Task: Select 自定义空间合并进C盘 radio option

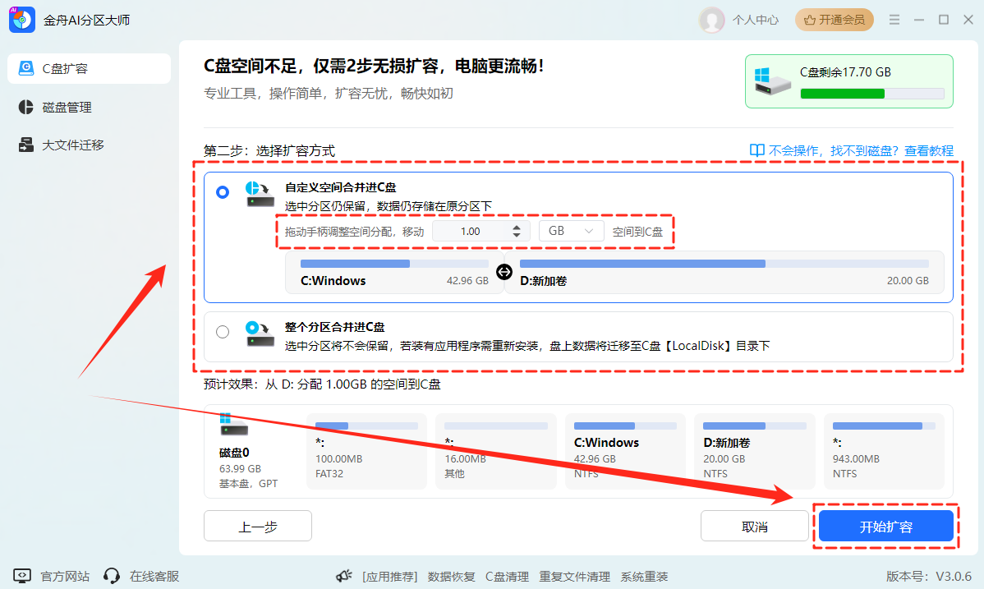Action: pyautogui.click(x=223, y=192)
